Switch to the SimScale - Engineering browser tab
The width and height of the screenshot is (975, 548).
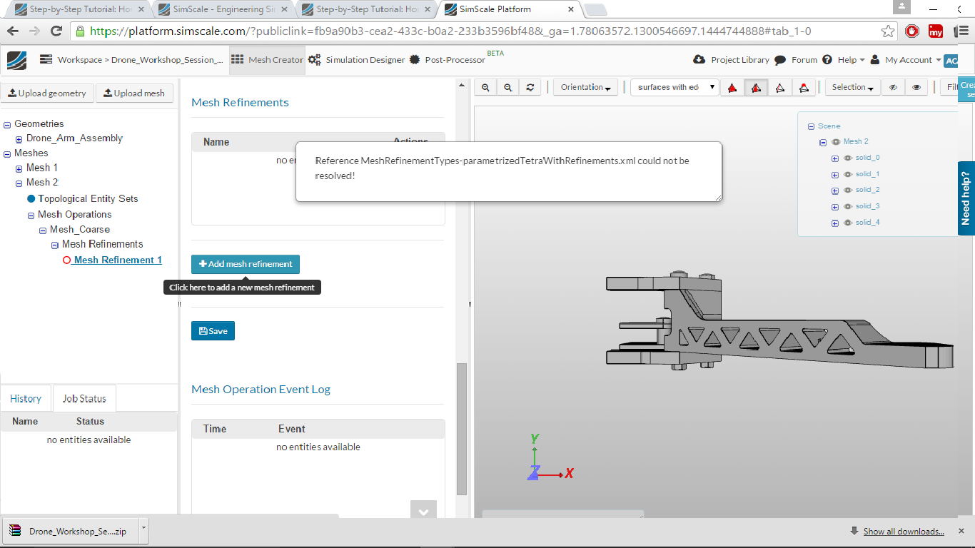click(x=224, y=9)
